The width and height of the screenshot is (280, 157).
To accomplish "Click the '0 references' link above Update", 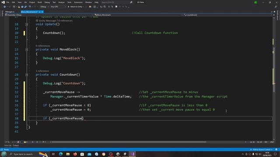I will click(x=65, y=20).
